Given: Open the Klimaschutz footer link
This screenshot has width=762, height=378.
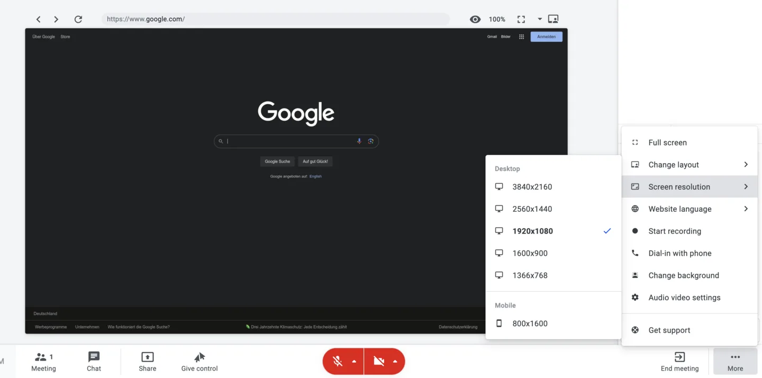Looking at the screenshot, I should click(x=296, y=327).
